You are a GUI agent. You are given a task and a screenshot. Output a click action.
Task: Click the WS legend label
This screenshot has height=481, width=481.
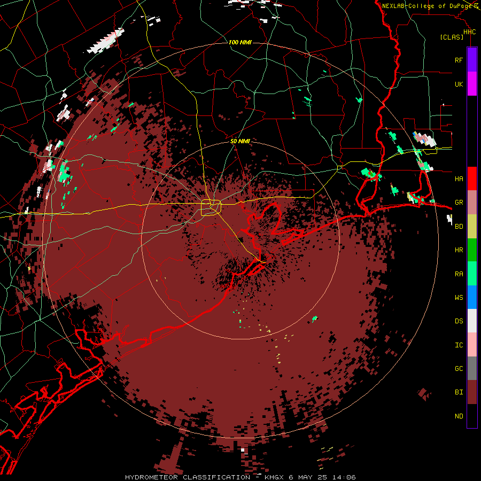tap(459, 297)
